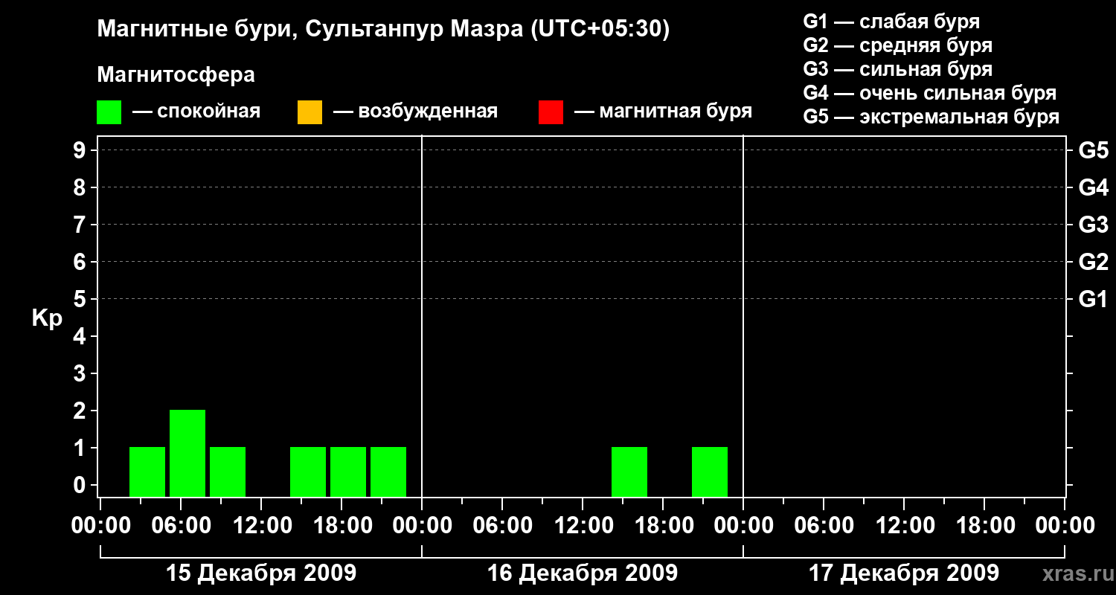Click the orange 'возбужденная' legend swatch
The image size is (1116, 595).
(x=310, y=112)
